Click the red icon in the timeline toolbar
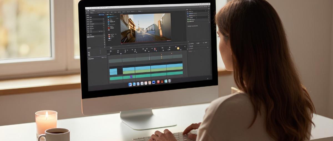Viewport: 333px width, 141px height. point(155,49)
